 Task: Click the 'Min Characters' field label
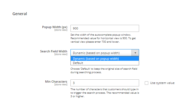(x=56, y=81)
